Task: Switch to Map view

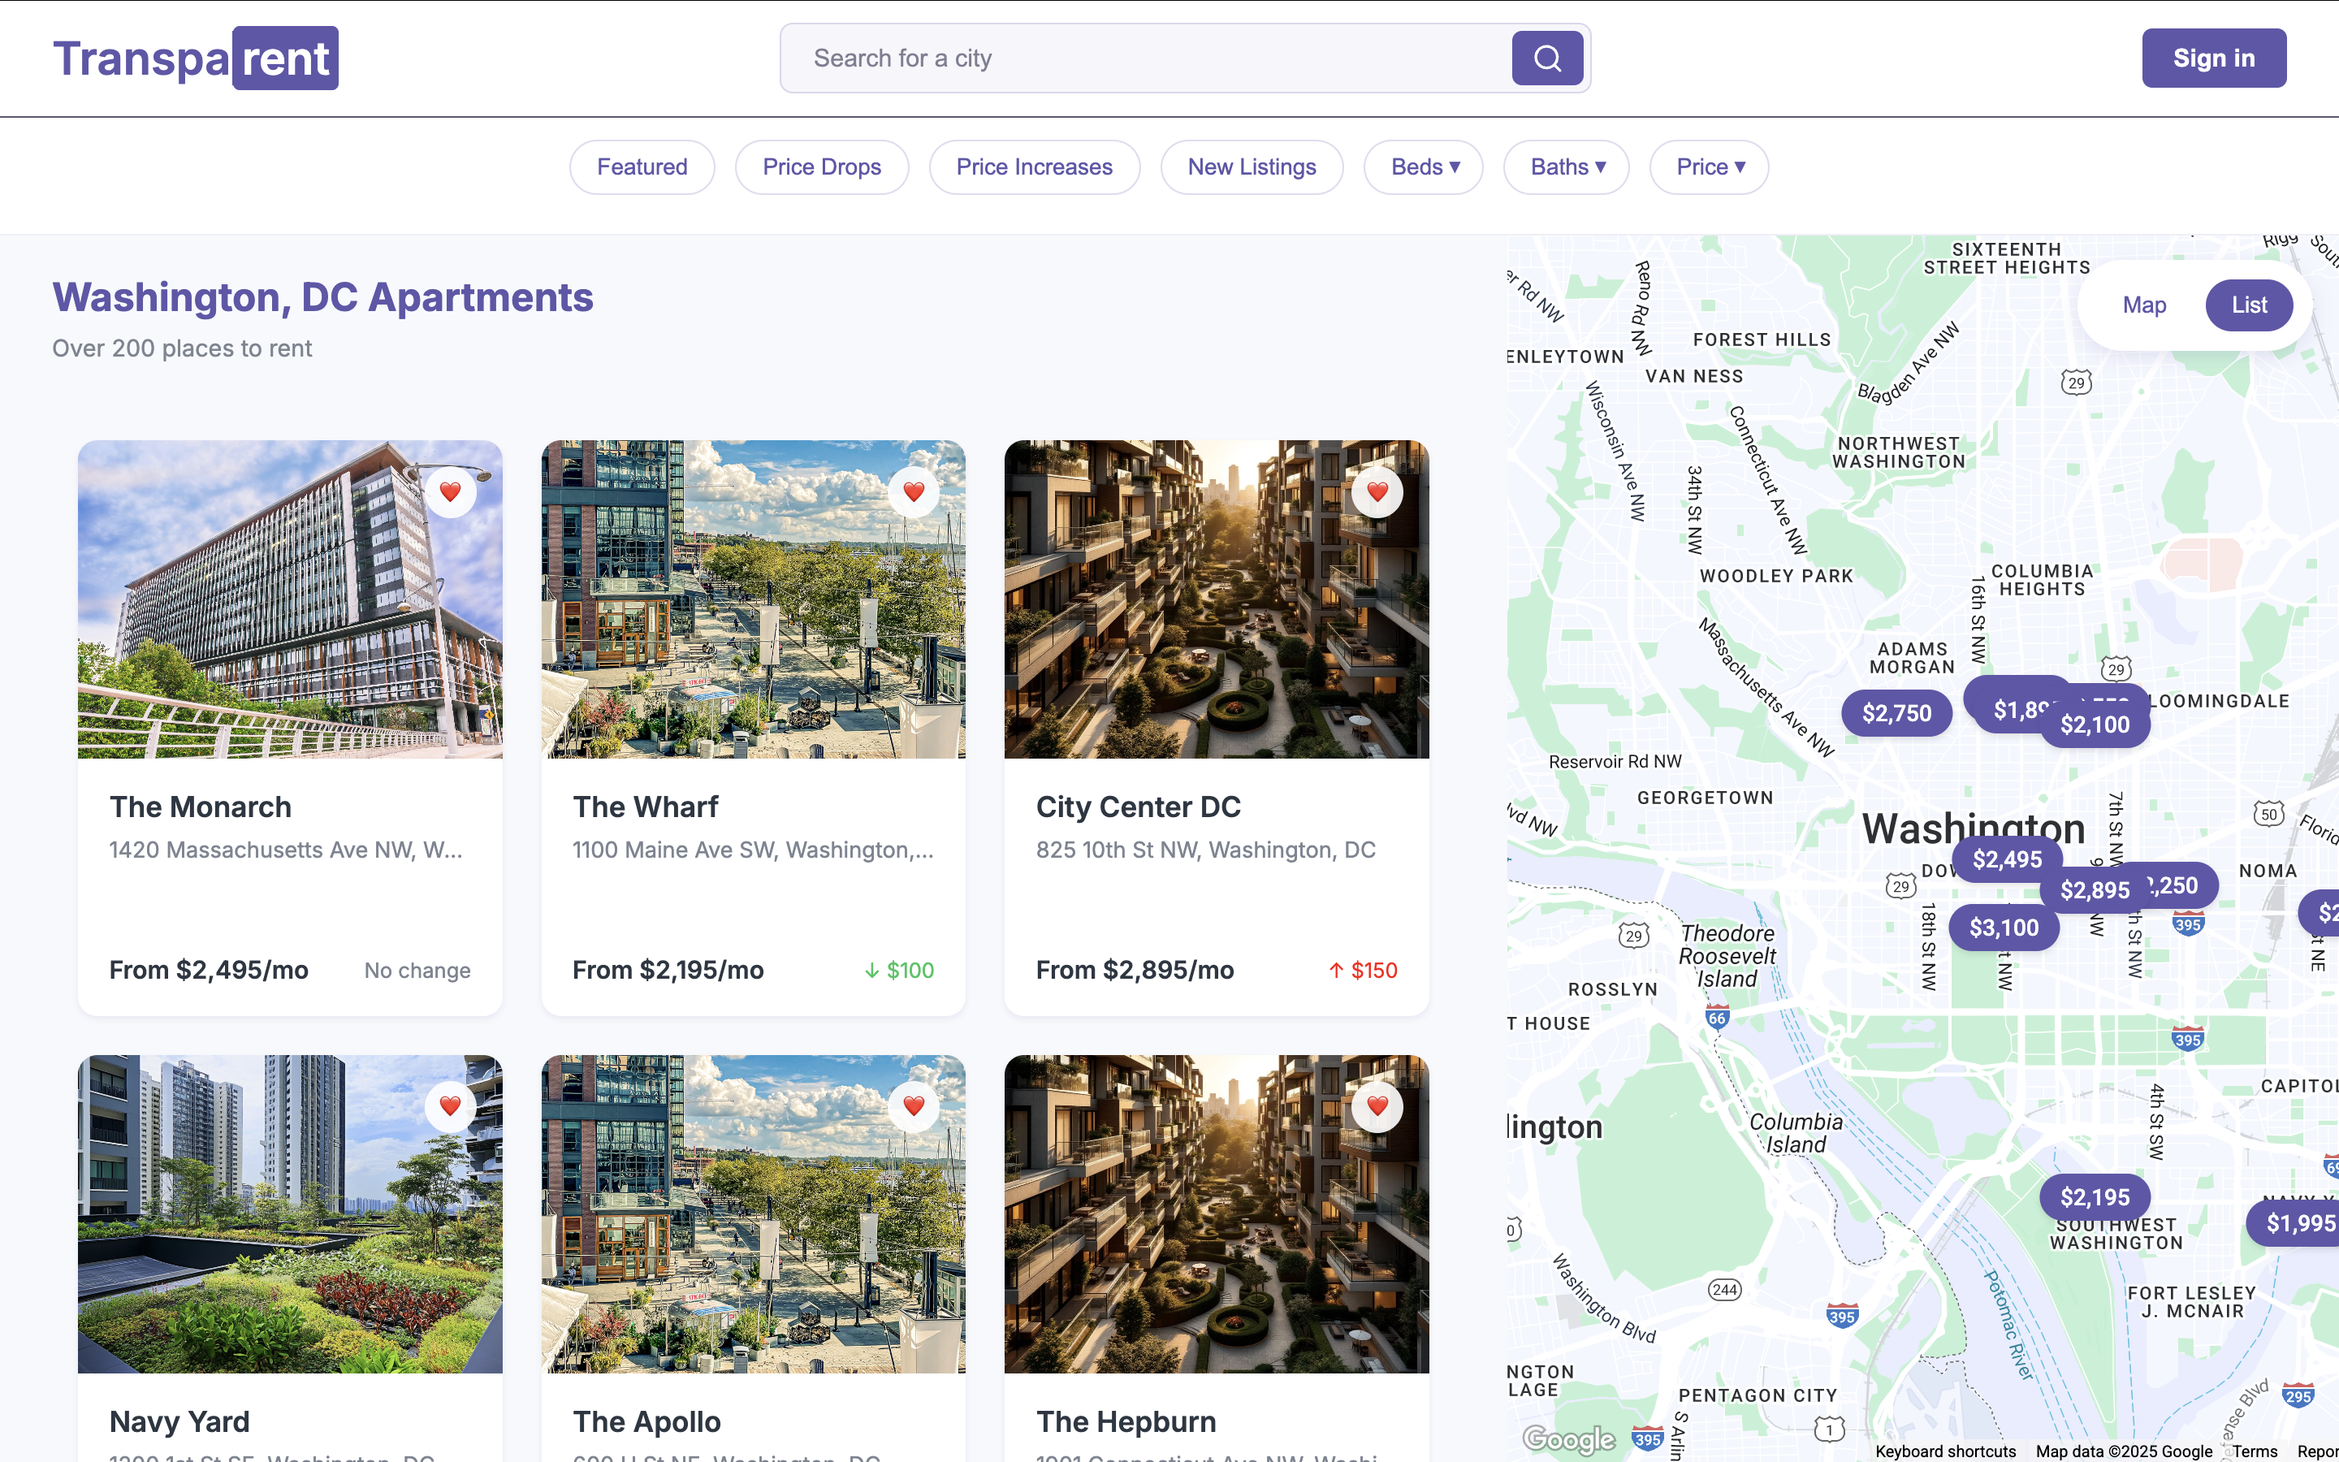Action: click(x=2144, y=305)
